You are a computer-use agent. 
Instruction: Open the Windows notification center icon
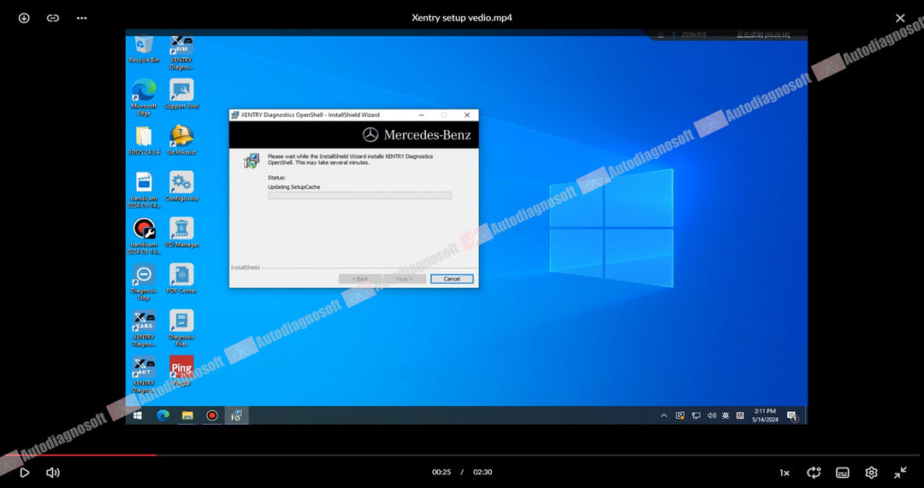point(792,416)
